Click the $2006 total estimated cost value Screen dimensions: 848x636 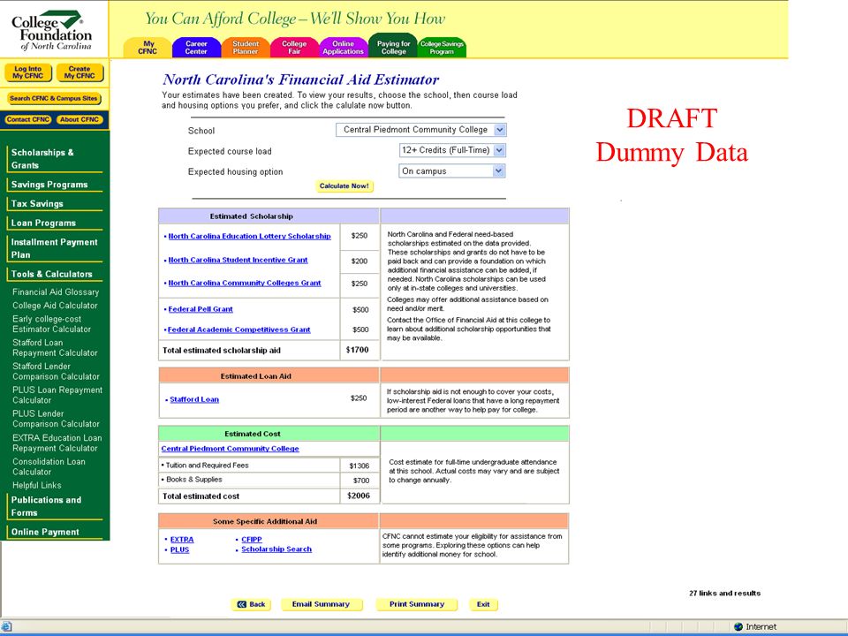tap(359, 496)
